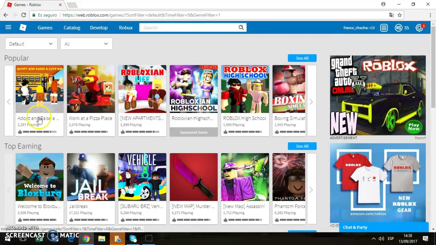Open a new browser tab

[72, 5]
